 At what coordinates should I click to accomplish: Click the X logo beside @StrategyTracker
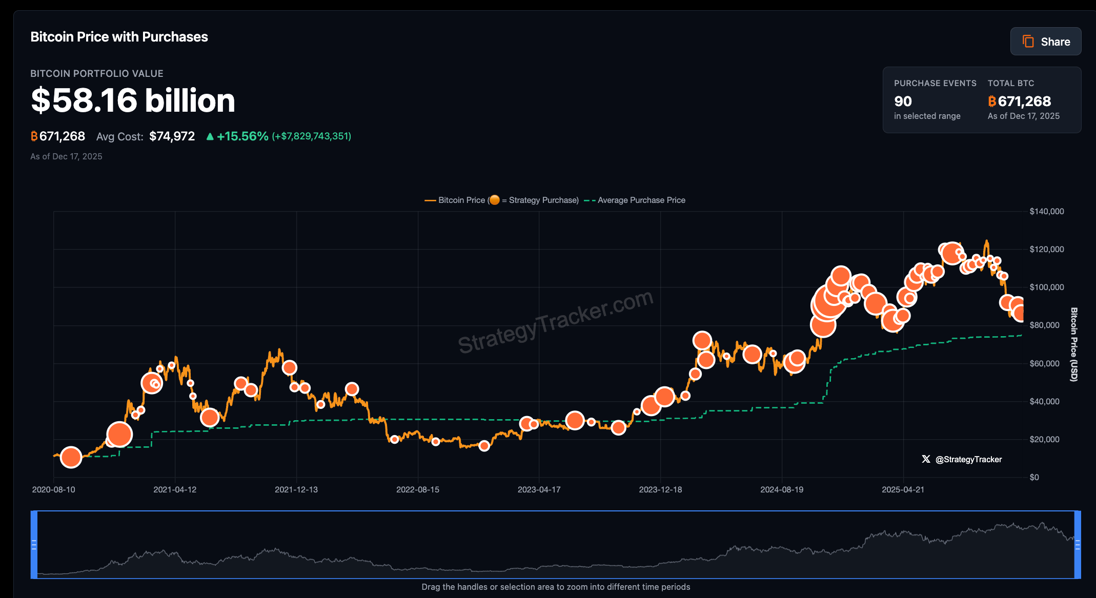(x=926, y=459)
